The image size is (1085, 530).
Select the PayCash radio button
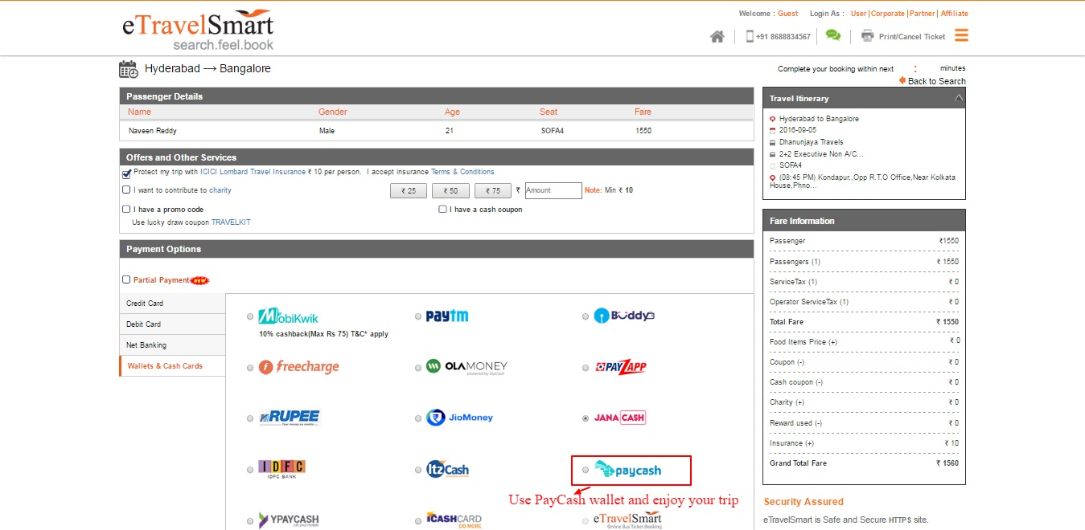point(586,470)
